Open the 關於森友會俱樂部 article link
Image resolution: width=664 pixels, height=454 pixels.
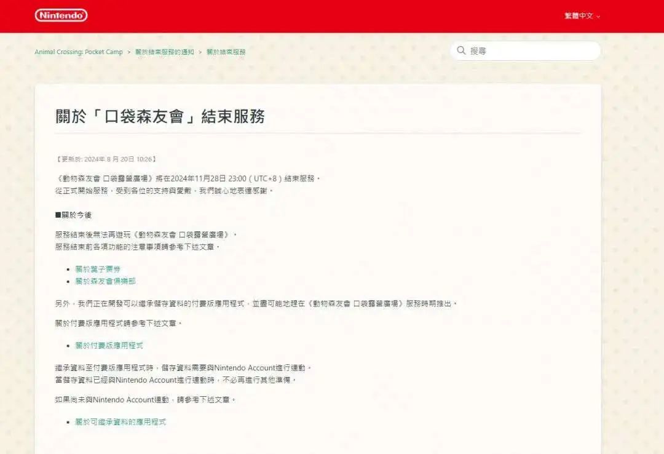[x=106, y=281]
